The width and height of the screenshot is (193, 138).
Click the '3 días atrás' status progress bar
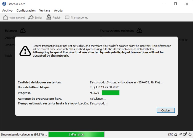(76, 134)
